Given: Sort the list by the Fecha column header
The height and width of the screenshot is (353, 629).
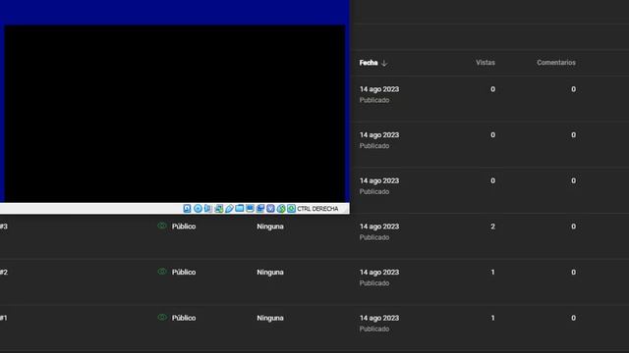Looking at the screenshot, I should 369,63.
